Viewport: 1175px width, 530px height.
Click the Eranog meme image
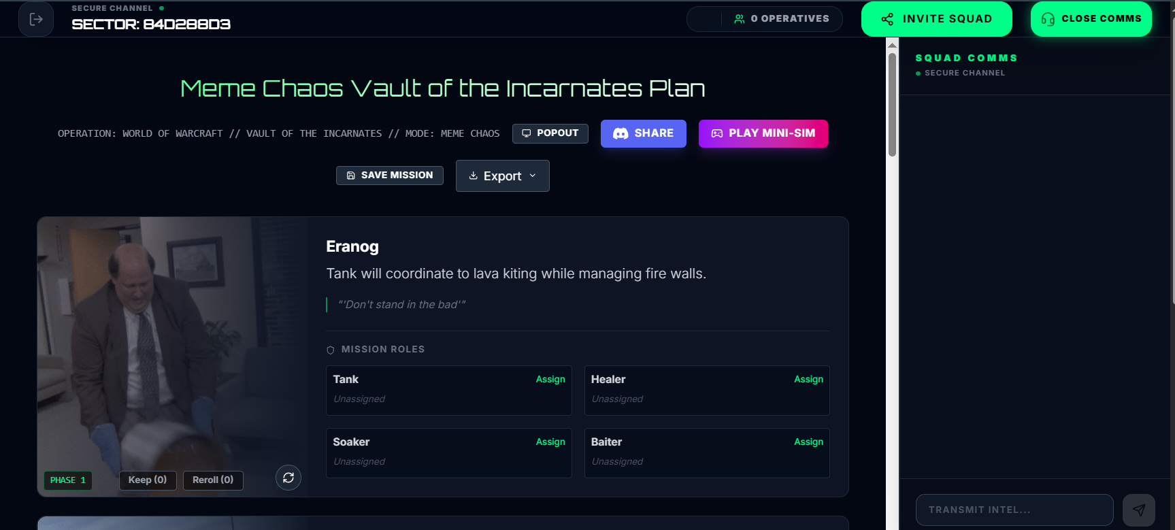click(x=172, y=357)
